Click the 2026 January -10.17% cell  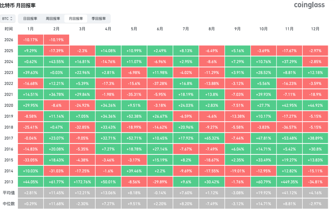tap(30, 40)
